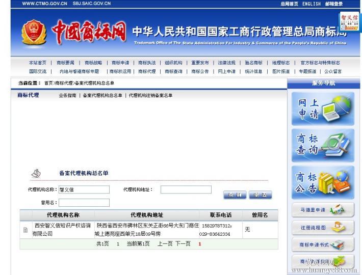Open the 商标查询 trademark search banner icon
The height and width of the screenshot is (275, 362).
point(322,145)
